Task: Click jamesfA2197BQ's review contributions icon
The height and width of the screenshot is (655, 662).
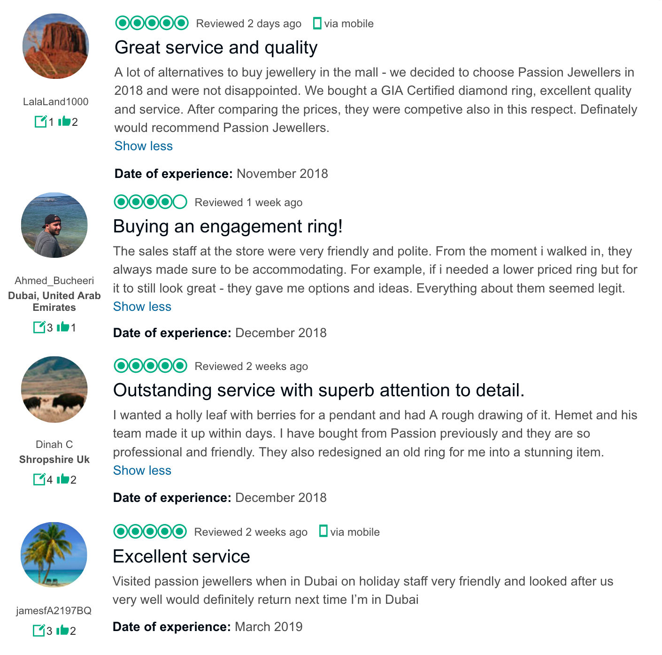Action: (x=38, y=630)
